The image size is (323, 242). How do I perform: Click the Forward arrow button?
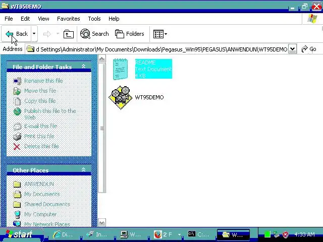point(47,34)
